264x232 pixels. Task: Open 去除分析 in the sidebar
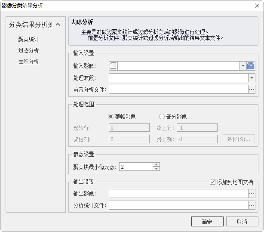point(28,62)
